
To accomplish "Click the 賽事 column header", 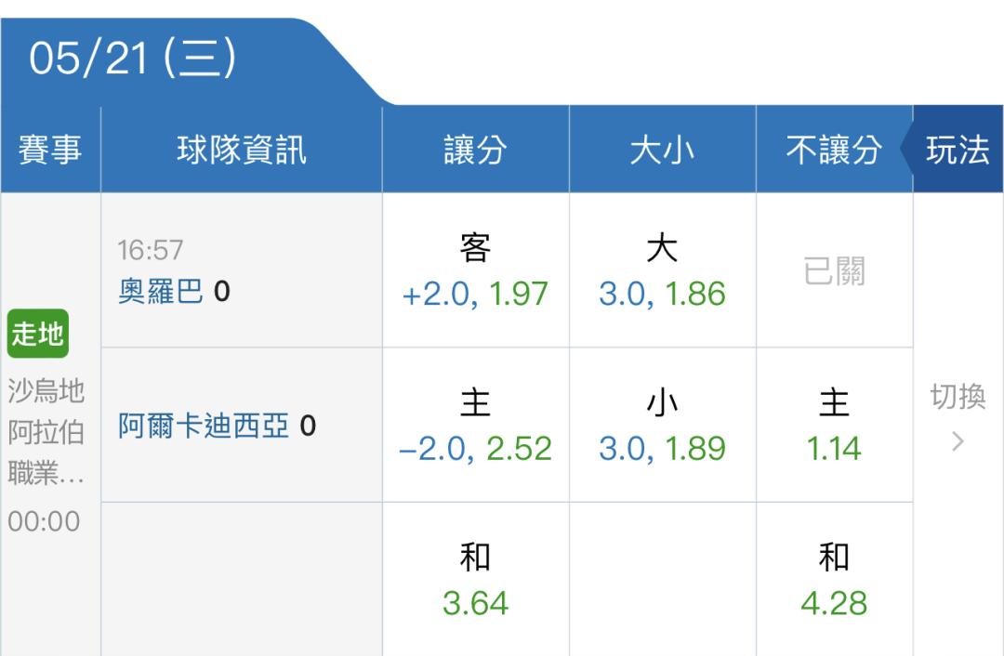I will tap(50, 150).
